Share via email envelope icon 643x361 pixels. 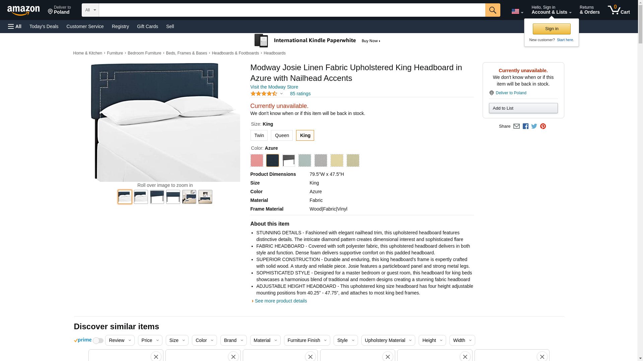click(x=516, y=126)
